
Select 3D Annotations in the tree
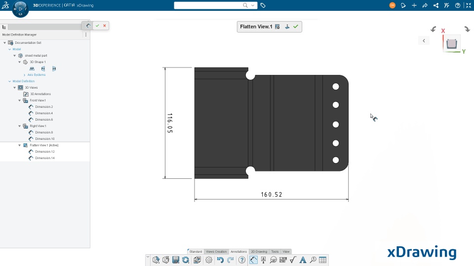click(x=40, y=94)
